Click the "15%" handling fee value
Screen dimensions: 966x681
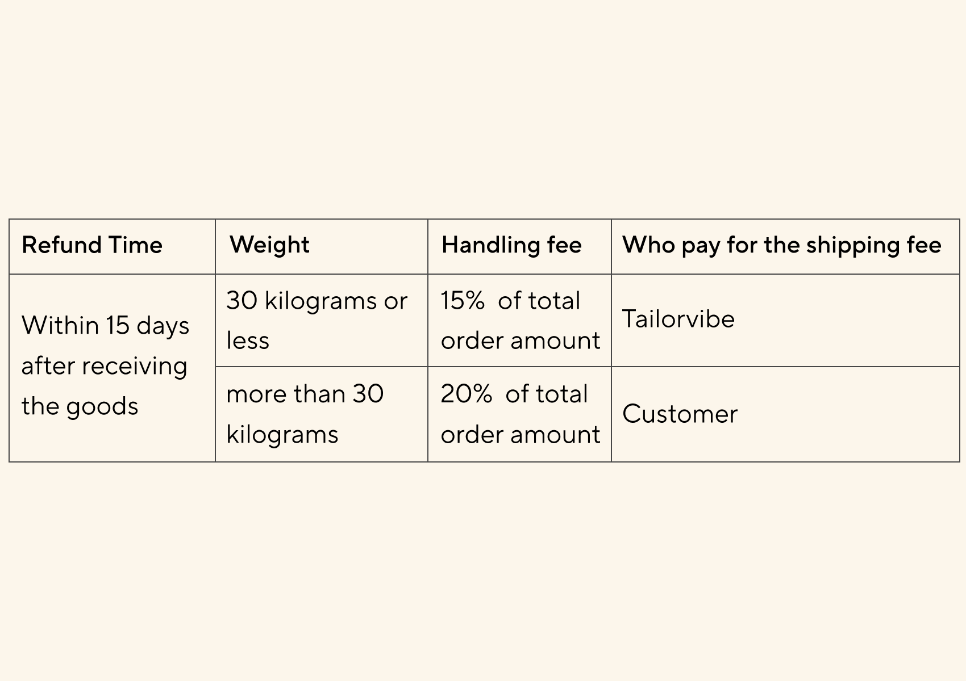point(462,301)
